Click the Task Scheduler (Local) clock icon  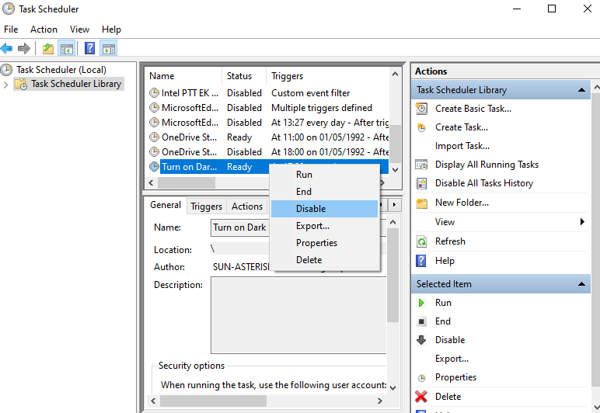click(x=6, y=70)
